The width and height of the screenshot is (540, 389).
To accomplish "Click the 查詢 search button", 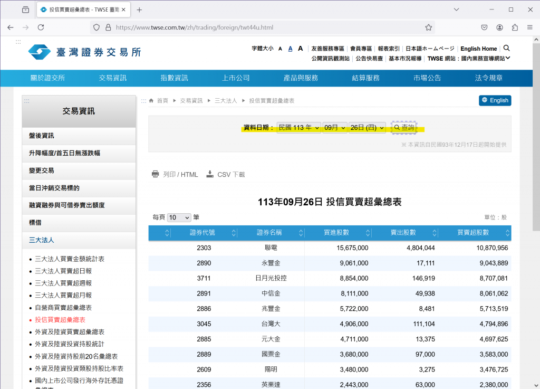I will point(404,128).
